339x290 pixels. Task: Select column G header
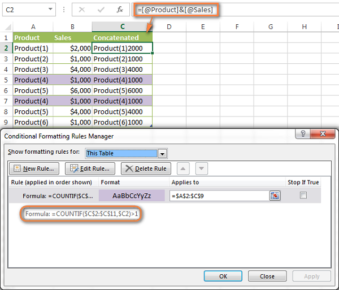(271, 27)
